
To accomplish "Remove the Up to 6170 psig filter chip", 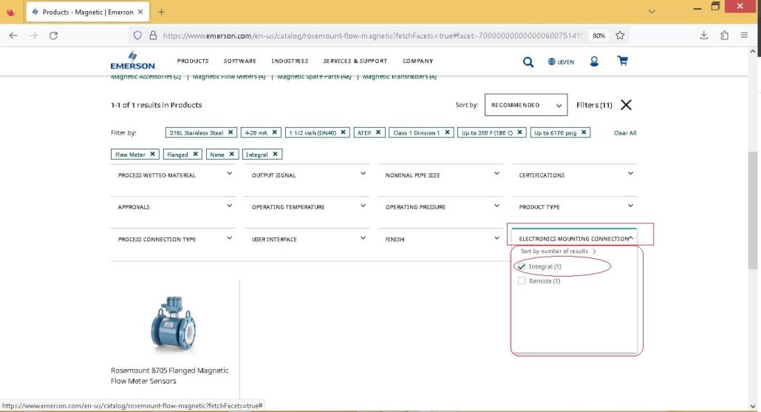I will click(584, 132).
